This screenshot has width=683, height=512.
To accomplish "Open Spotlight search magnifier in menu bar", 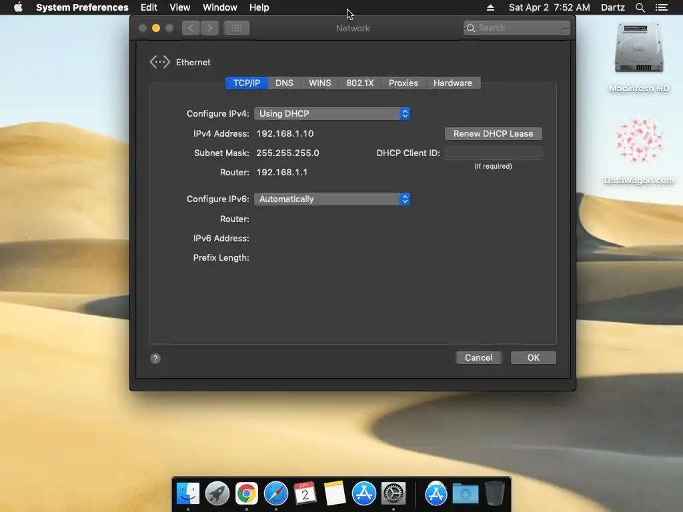I will click(x=640, y=7).
